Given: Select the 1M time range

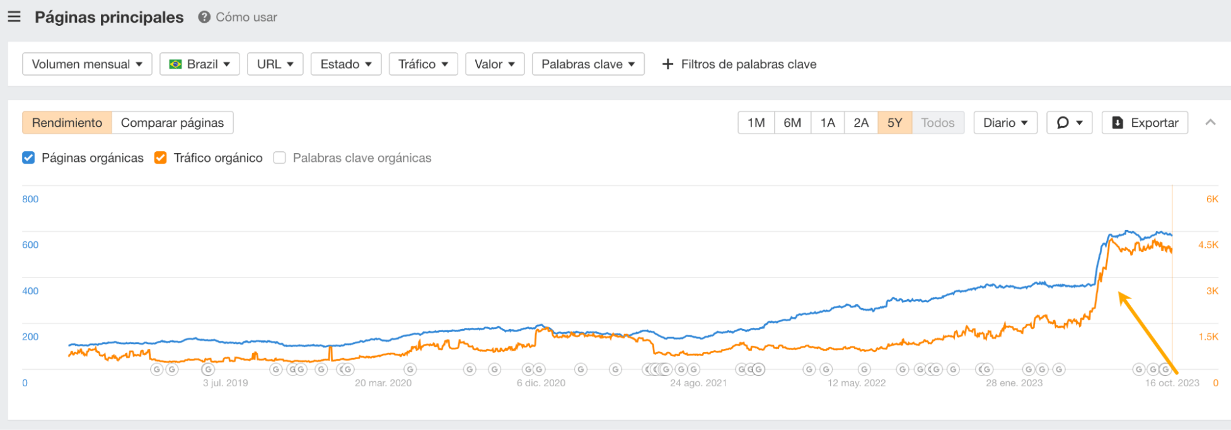Looking at the screenshot, I should point(756,122).
